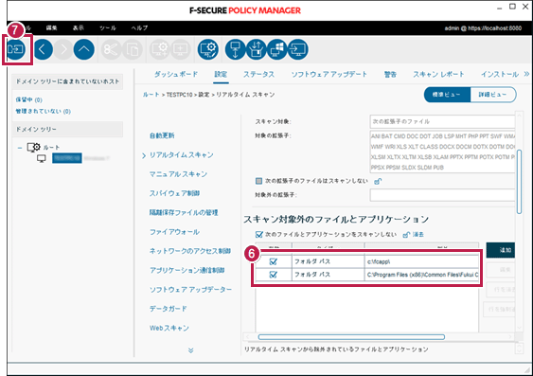This screenshot has width=533, height=376.
Task: Collapse the ルート domain tree node
Action: 20,148
